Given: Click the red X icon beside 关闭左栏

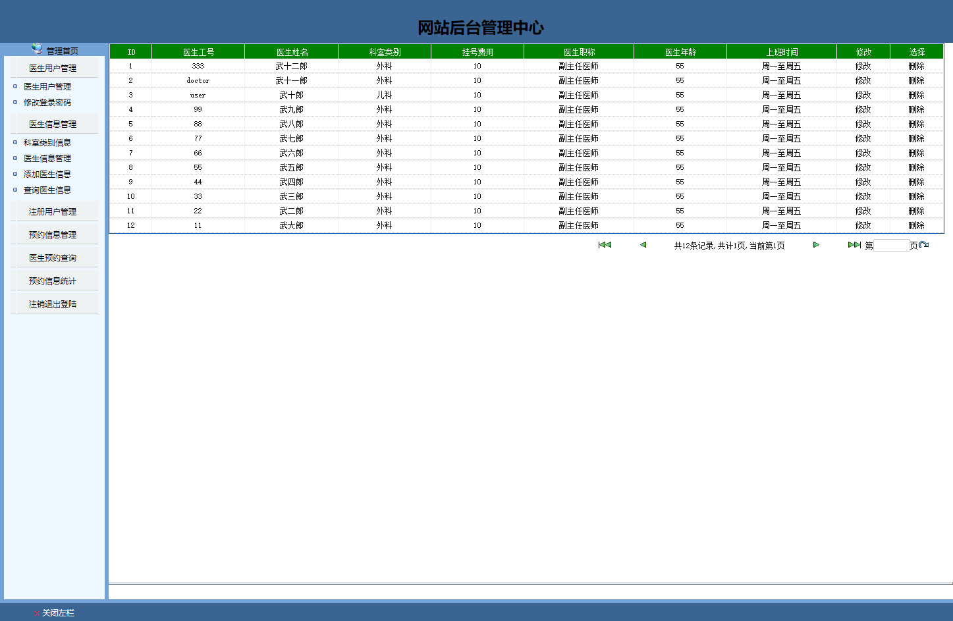Looking at the screenshot, I should click(x=36, y=613).
